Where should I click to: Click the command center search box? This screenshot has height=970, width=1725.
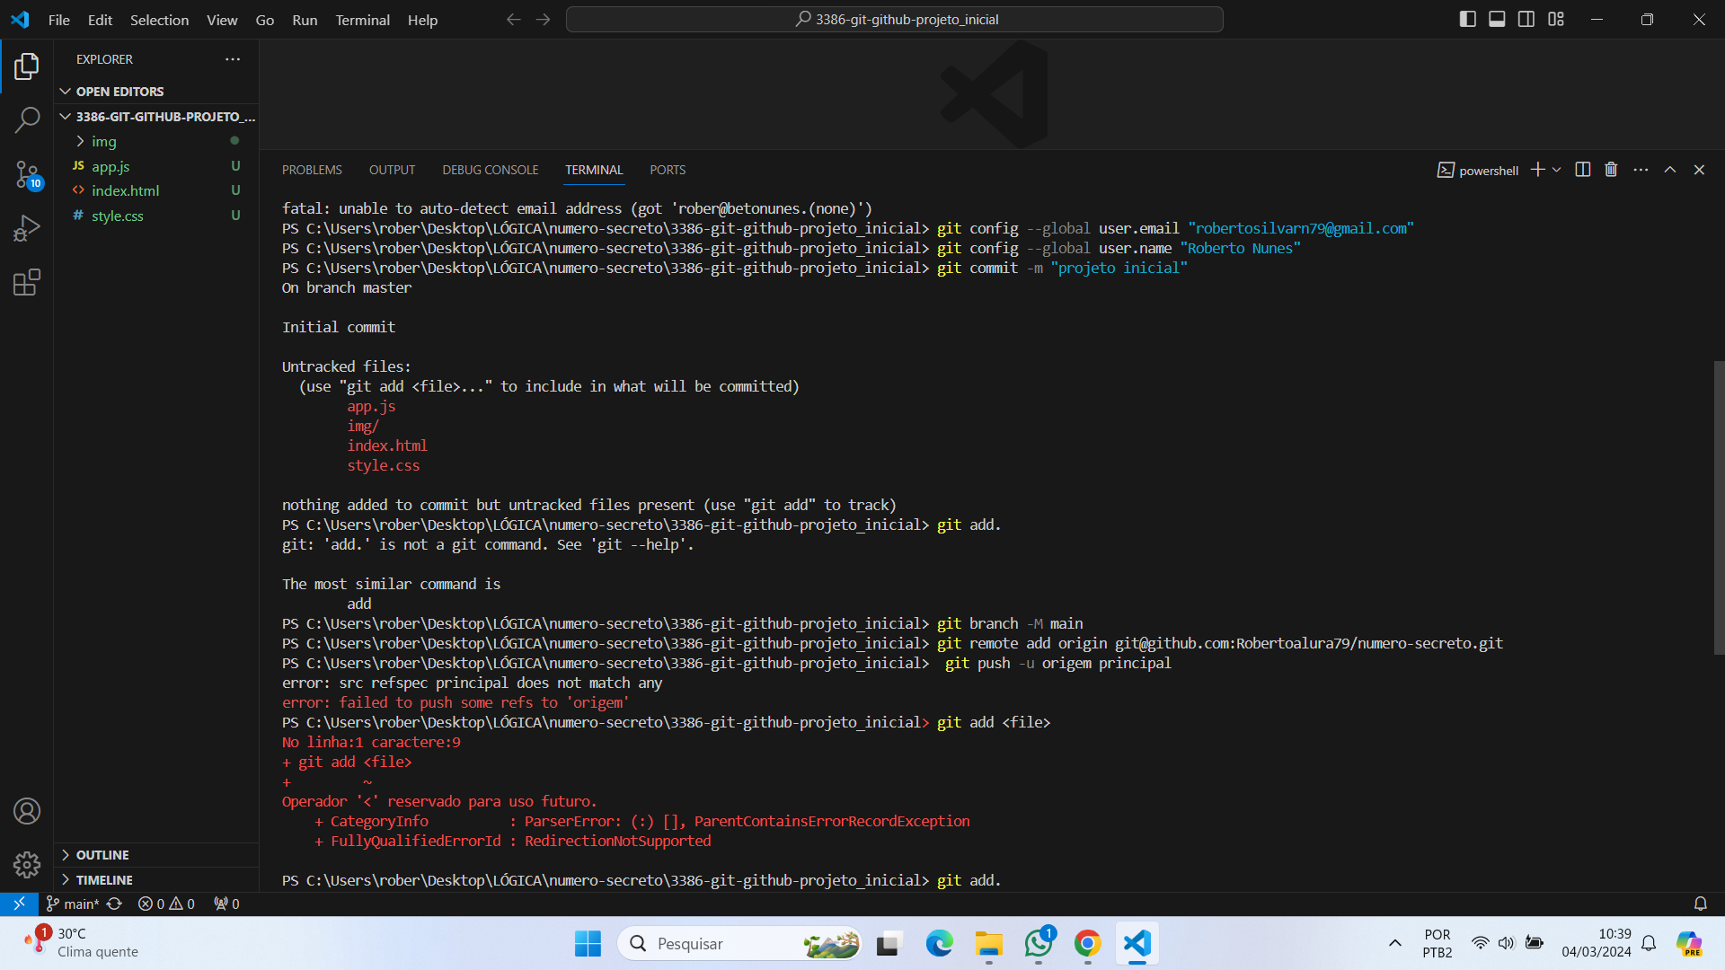click(895, 19)
